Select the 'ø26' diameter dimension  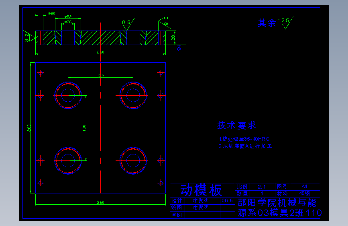pyautogui.click(x=68, y=22)
